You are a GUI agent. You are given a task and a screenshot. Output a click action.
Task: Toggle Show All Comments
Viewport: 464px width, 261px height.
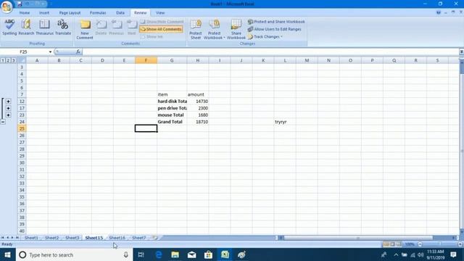[161, 29]
